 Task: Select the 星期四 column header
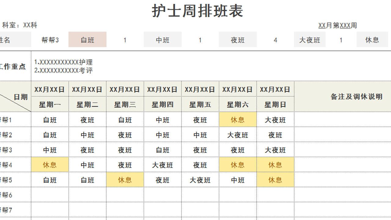tap(163, 105)
